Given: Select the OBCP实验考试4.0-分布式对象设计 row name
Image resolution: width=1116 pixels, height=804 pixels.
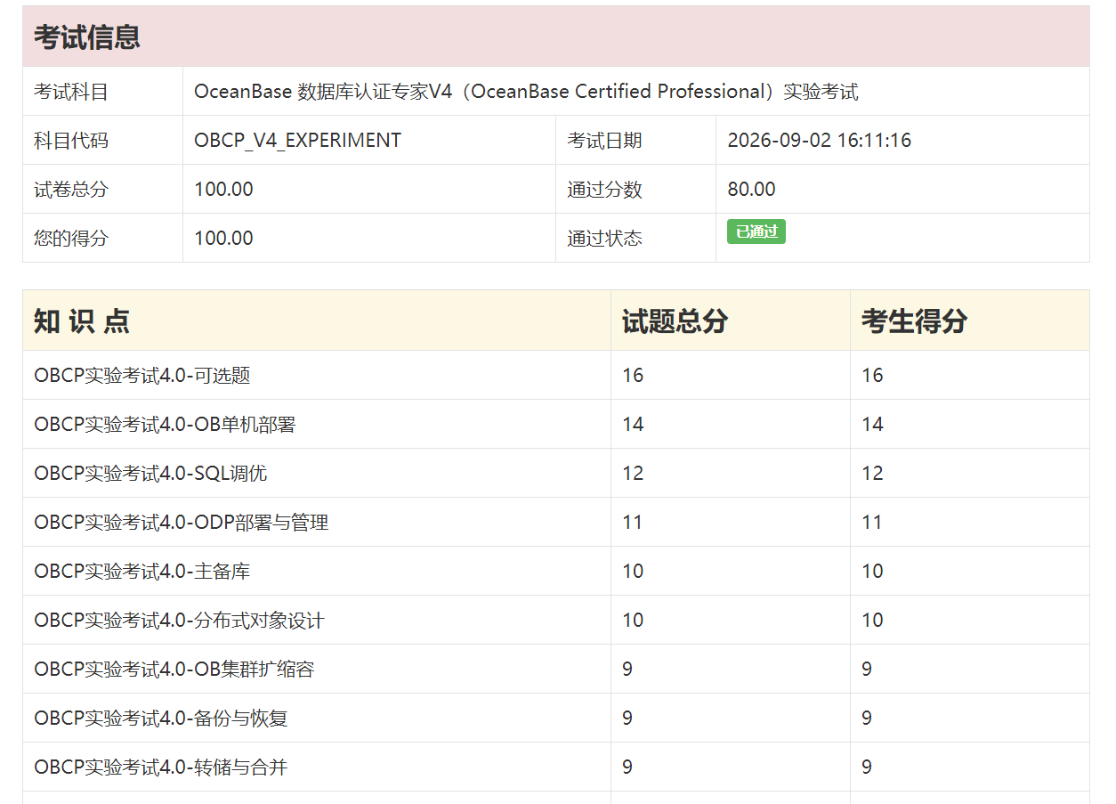Looking at the screenshot, I should click(179, 621).
